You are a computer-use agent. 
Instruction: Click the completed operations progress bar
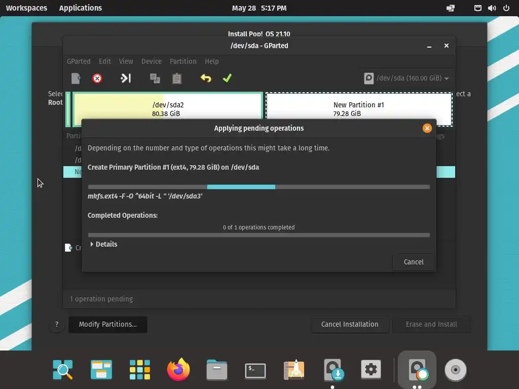[x=259, y=235]
